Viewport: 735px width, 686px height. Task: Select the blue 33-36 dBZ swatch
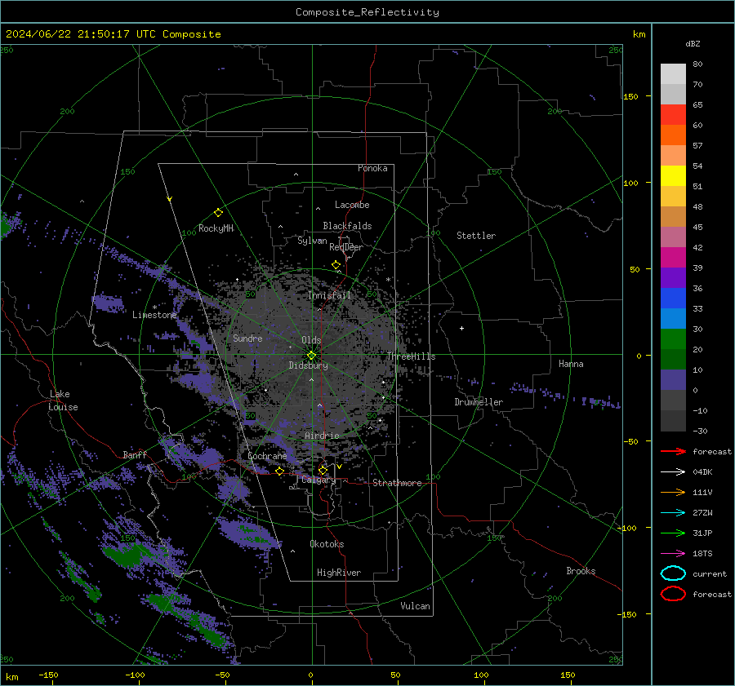tap(673, 299)
